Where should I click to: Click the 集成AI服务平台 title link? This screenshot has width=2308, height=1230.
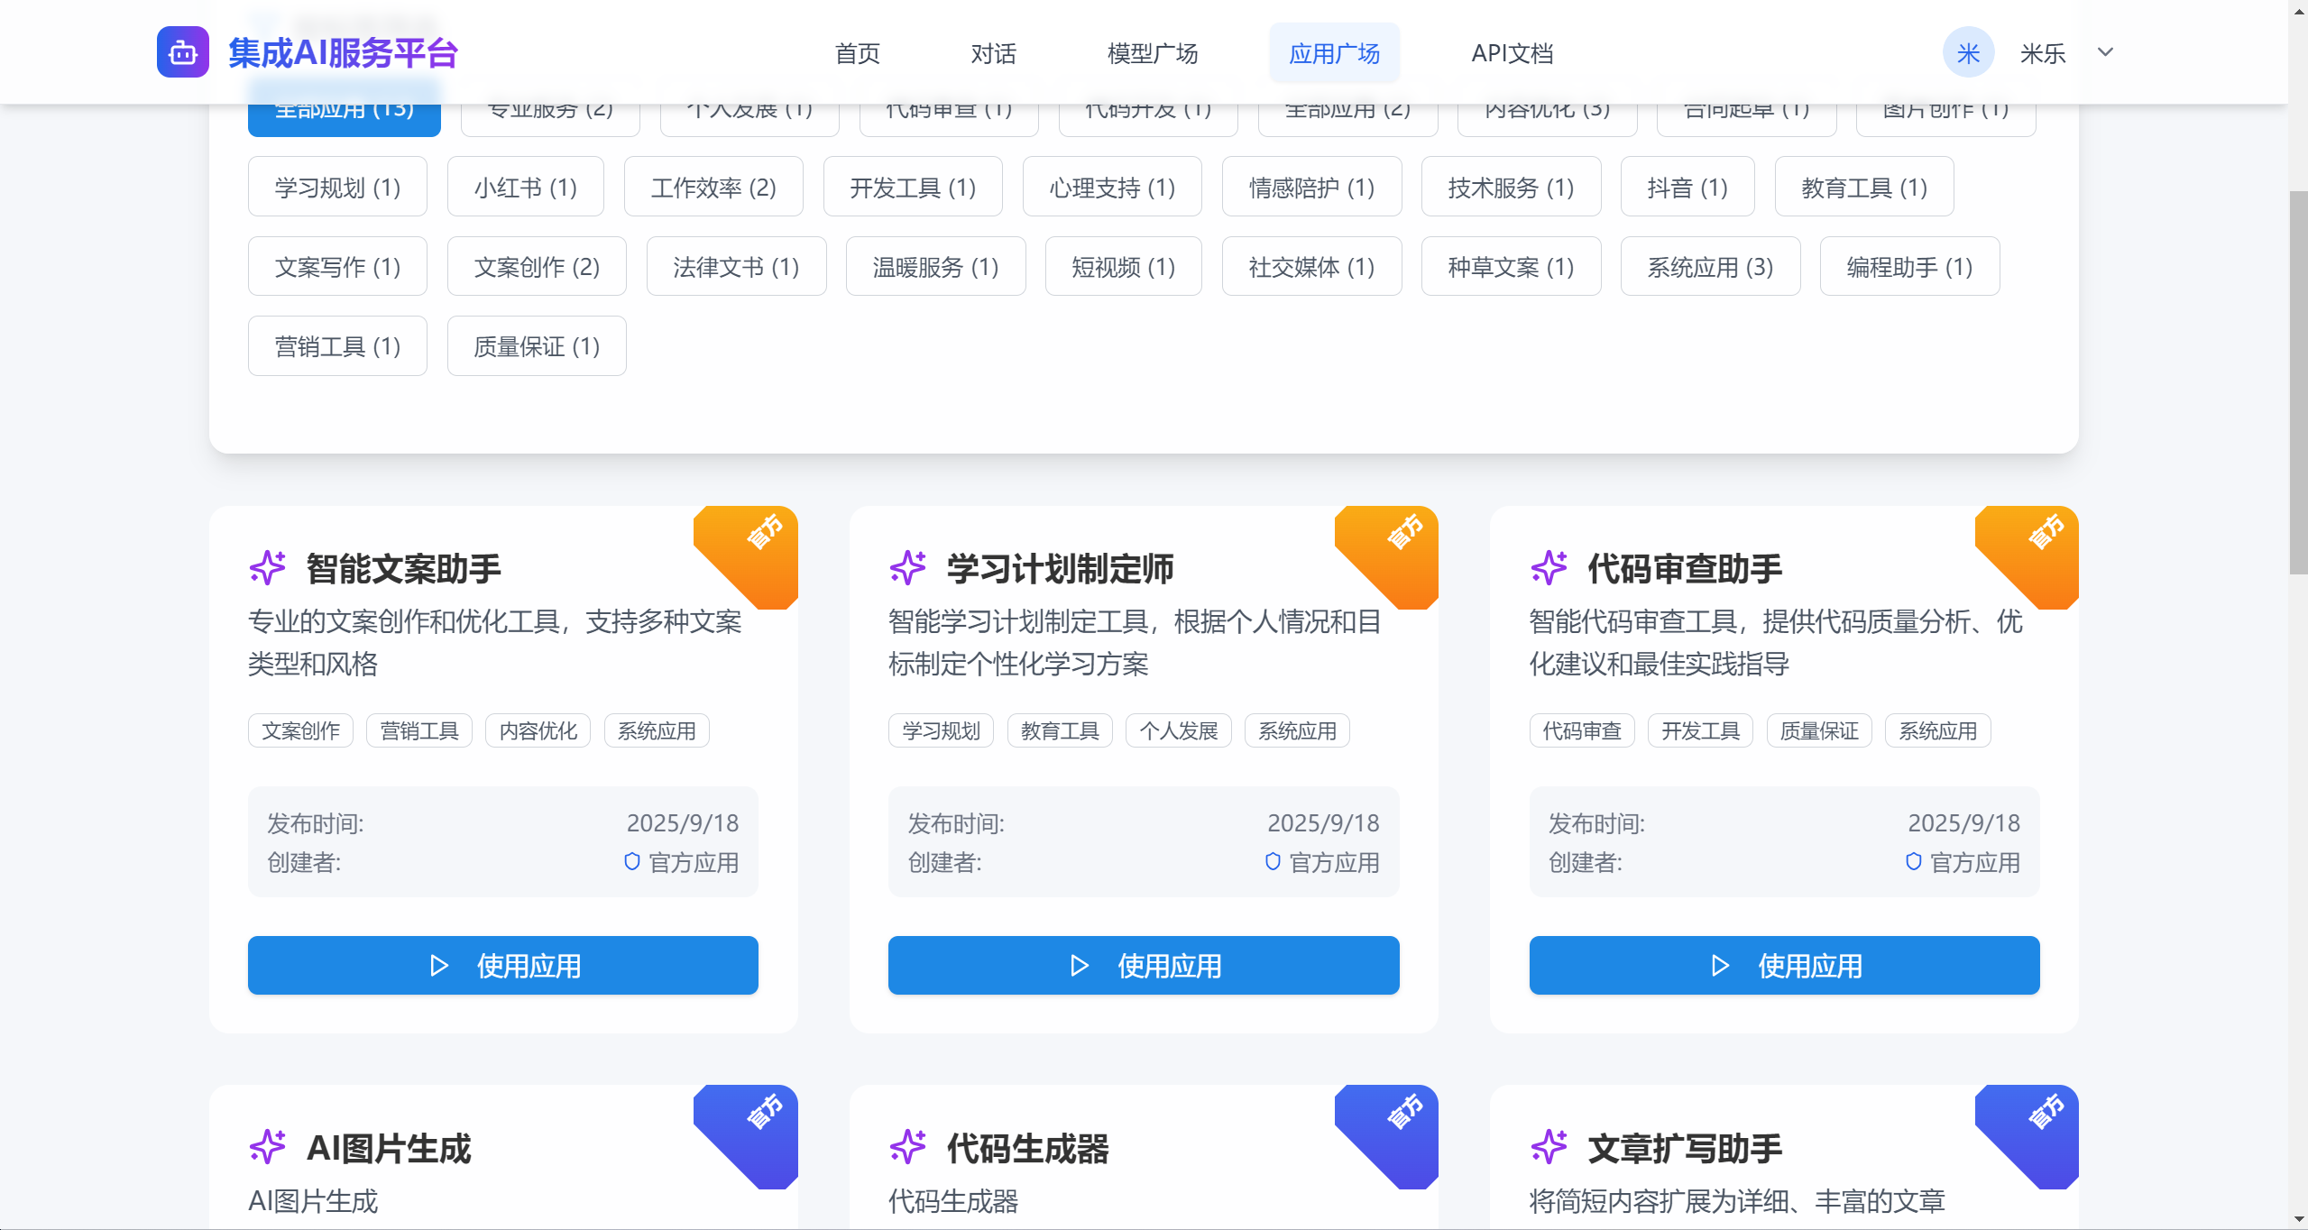343,53
